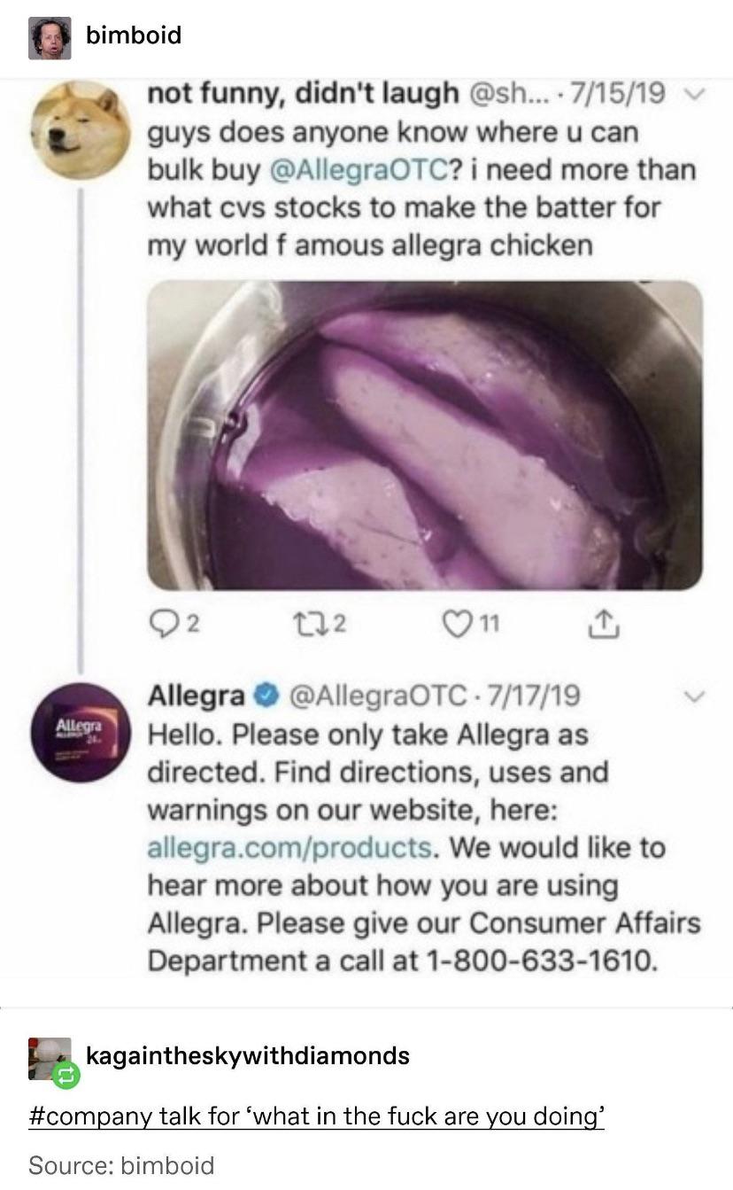This screenshot has width=733, height=1190.
Task: Click the bimboid blog avatar
Action: coord(50,38)
